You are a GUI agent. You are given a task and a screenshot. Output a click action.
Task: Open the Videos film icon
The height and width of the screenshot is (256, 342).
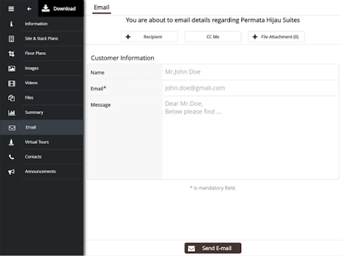point(11,83)
